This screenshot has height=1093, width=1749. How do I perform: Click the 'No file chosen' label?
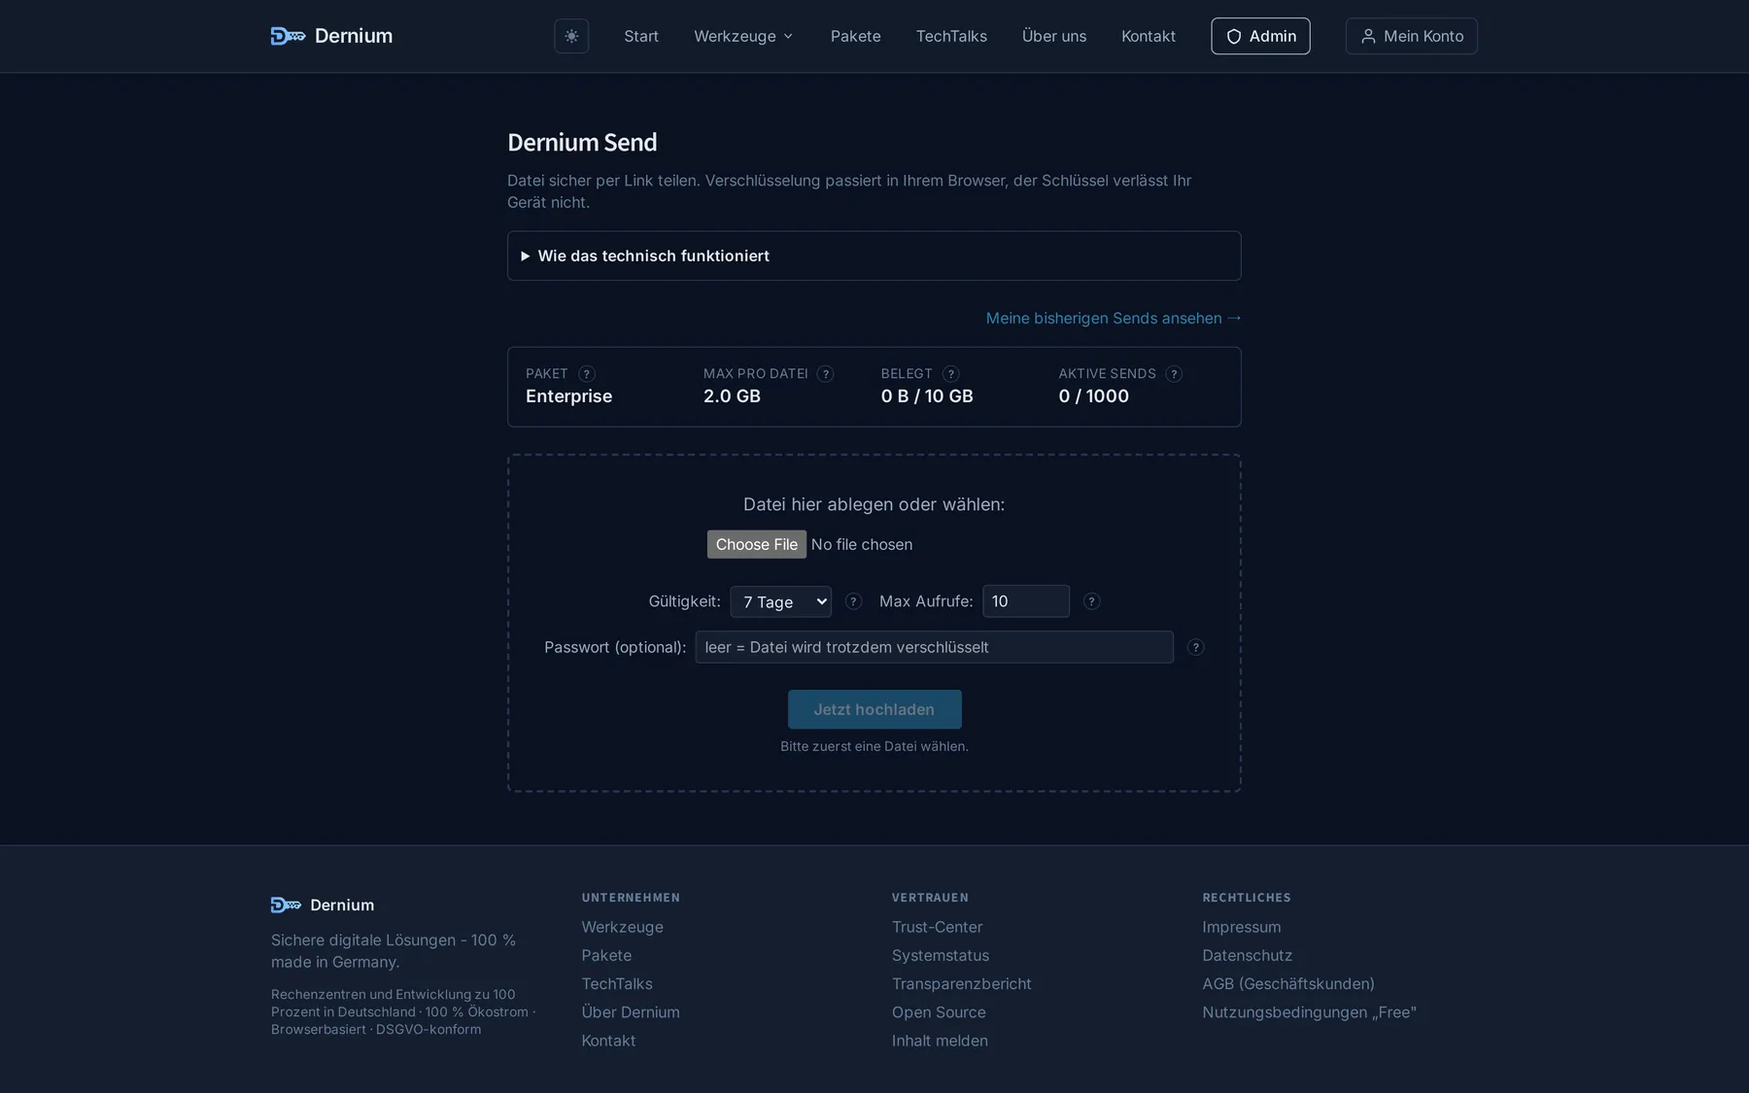pos(862,544)
